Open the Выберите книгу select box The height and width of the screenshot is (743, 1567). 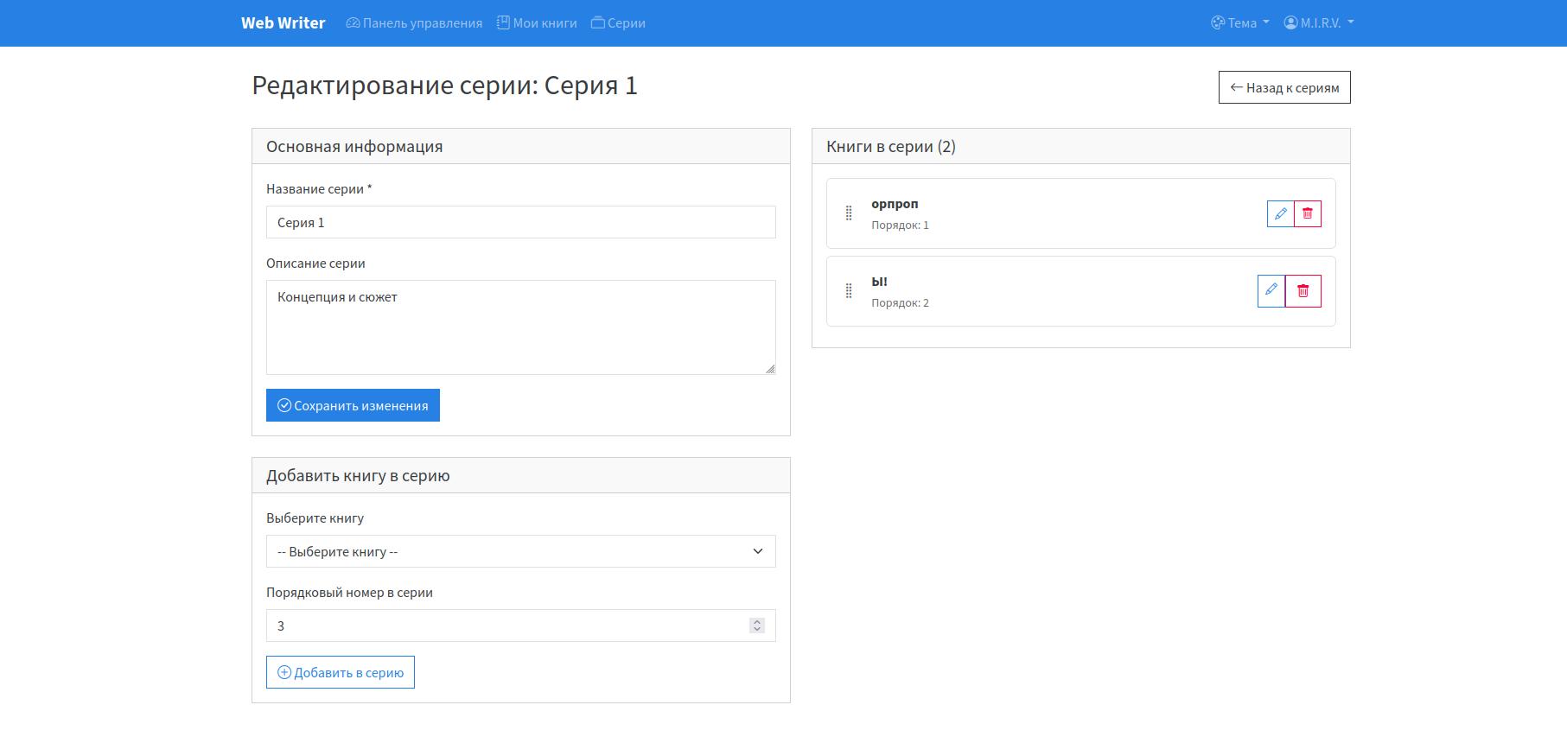click(x=520, y=551)
